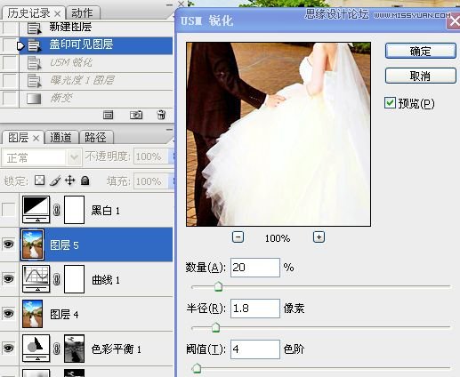
Task: Hide the 图层 5 layer
Action: 8,245
